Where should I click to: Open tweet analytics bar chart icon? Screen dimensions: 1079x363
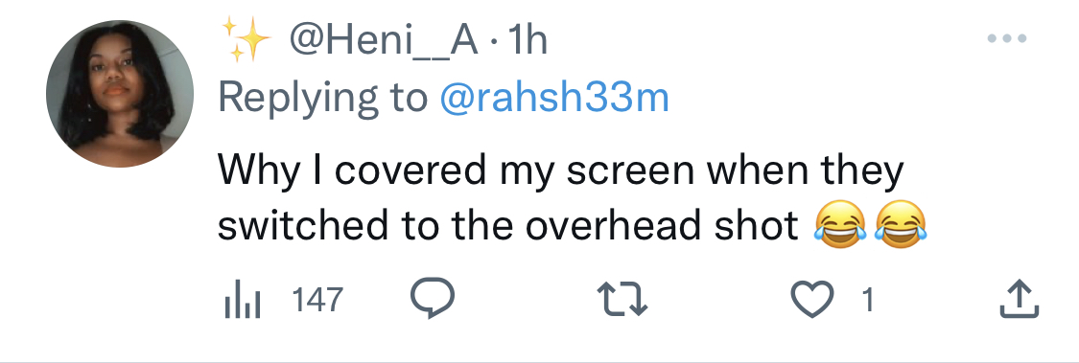(243, 301)
